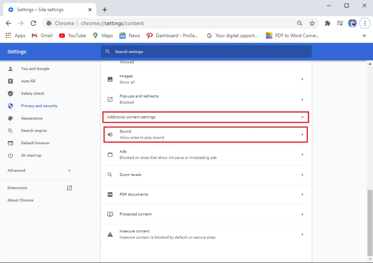
Task: Open Sound settings arrow
Action: click(x=302, y=135)
